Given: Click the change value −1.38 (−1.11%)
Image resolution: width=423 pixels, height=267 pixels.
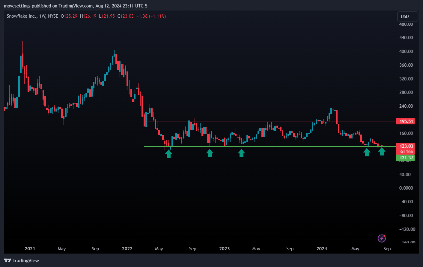Looking at the screenshot, I should click(x=151, y=16).
